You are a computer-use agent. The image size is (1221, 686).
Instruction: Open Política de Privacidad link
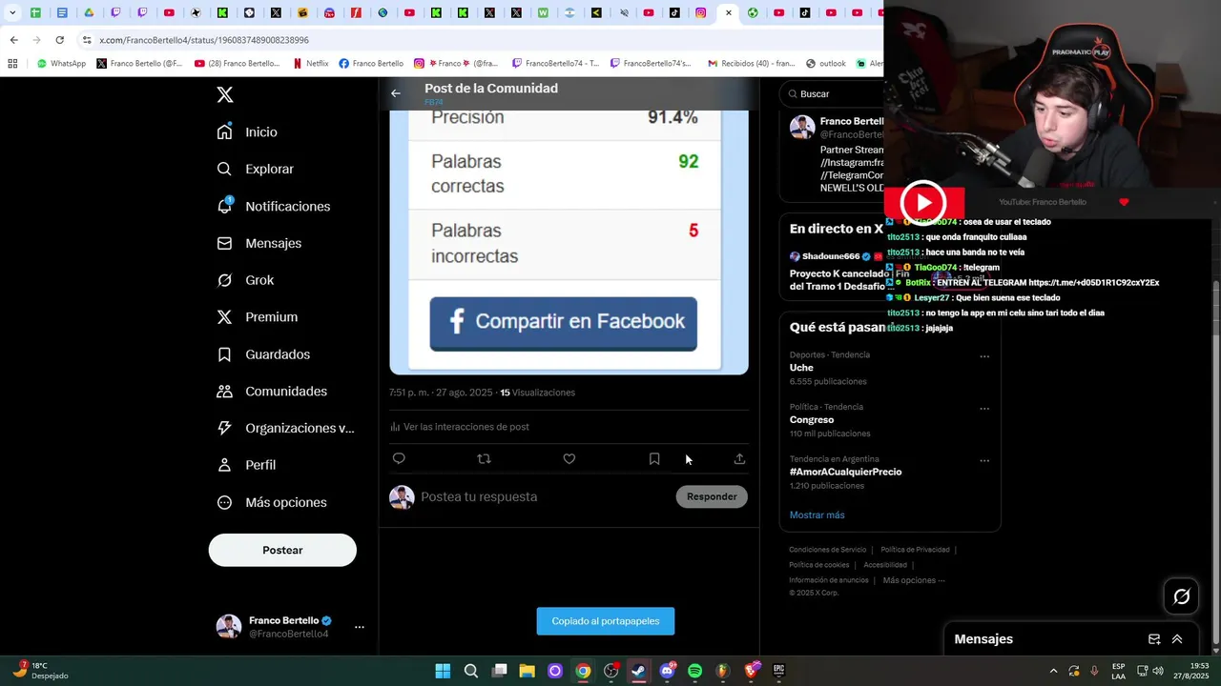coord(915,550)
